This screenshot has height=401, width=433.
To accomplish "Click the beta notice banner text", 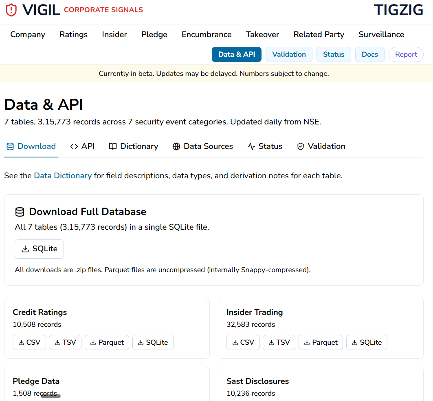I will tap(214, 73).
